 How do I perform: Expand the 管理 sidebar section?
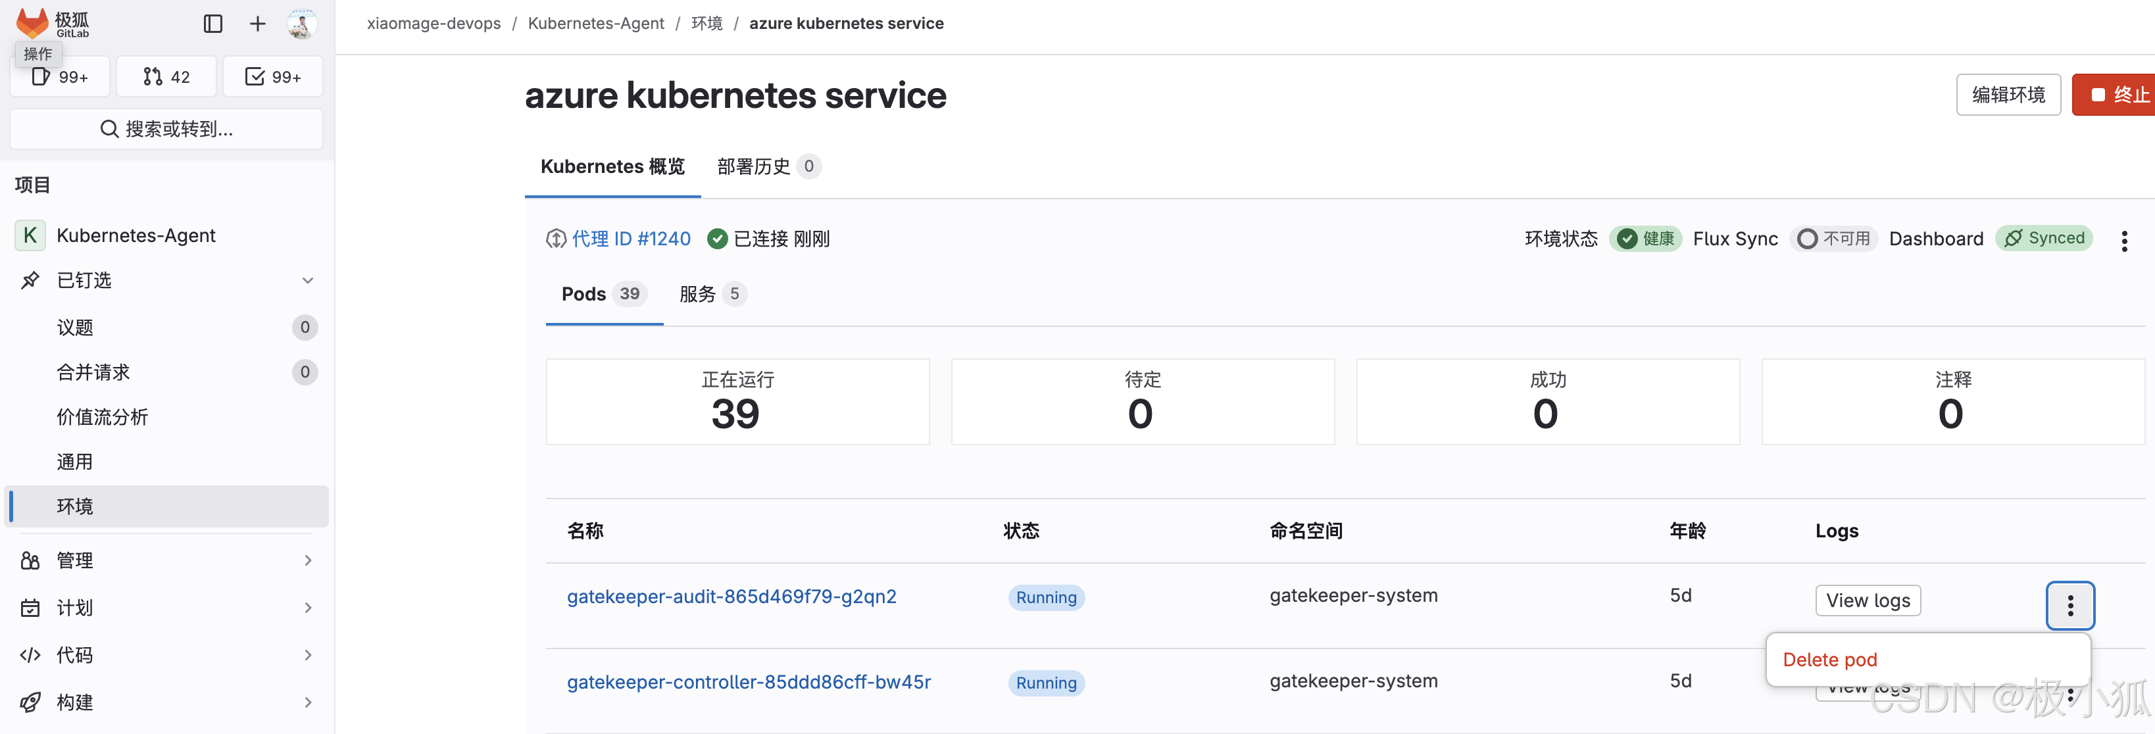tap(166, 560)
